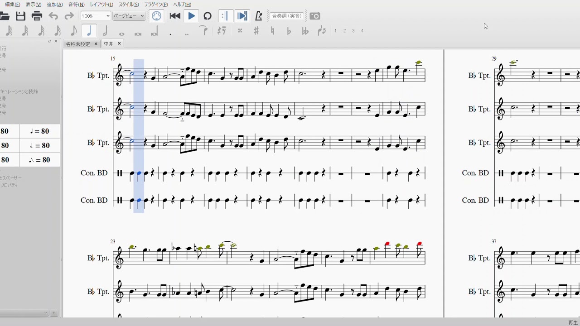Toggle MIDI input
The height and width of the screenshot is (326, 580).
pyautogui.click(x=156, y=16)
